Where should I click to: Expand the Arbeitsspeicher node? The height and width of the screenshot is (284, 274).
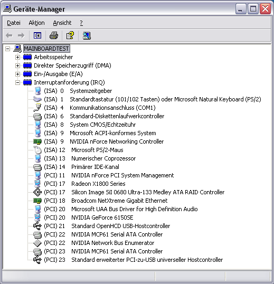[x=17, y=57]
